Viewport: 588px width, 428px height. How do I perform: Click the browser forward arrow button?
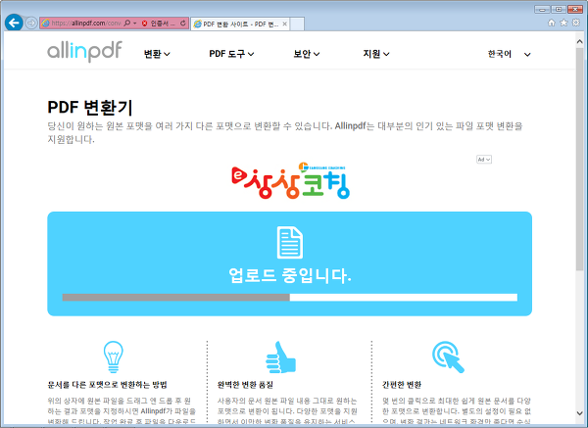pos(31,24)
